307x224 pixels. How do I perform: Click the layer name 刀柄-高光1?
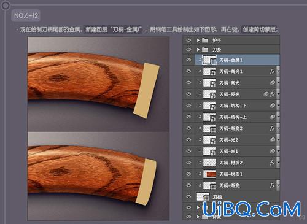point(231,71)
